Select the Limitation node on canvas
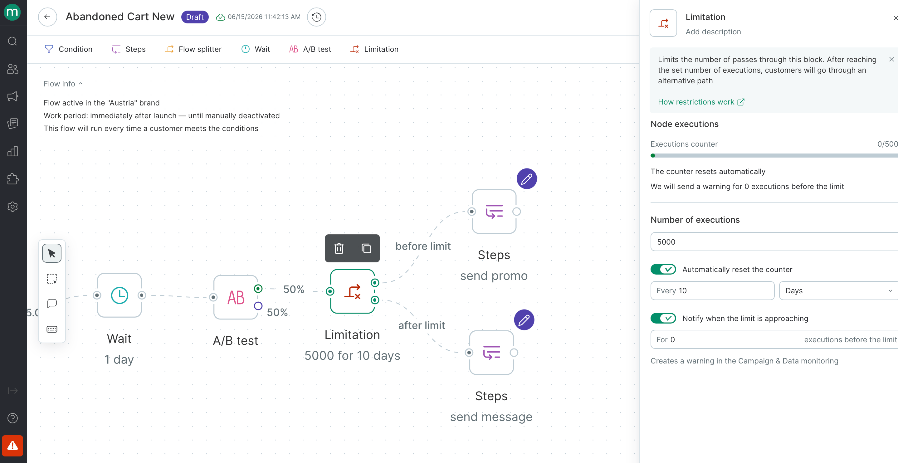 [353, 291]
